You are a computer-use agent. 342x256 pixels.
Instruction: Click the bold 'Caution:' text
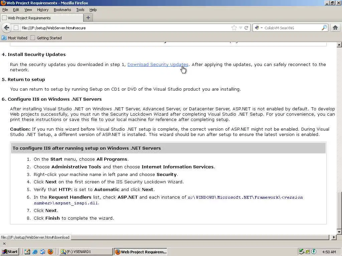coord(20,129)
